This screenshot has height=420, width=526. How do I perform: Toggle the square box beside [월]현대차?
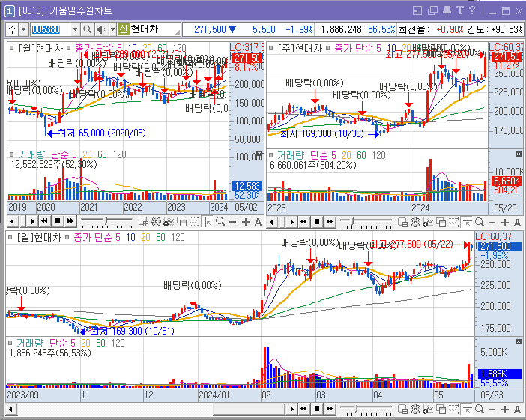coord(11,48)
